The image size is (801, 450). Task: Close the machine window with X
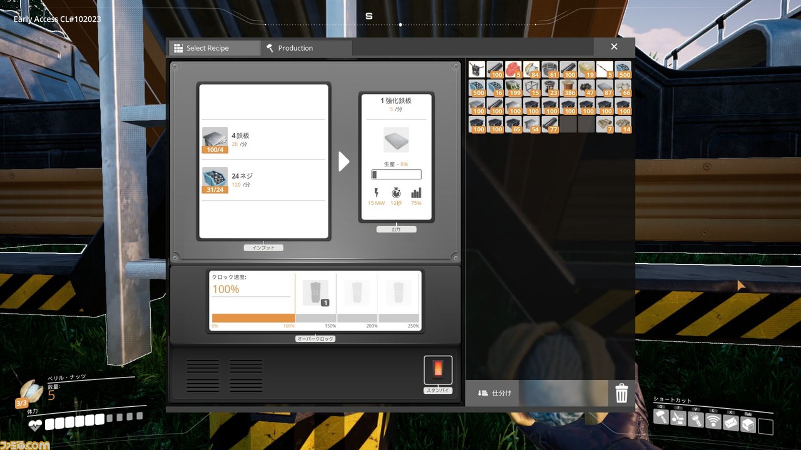coord(614,47)
